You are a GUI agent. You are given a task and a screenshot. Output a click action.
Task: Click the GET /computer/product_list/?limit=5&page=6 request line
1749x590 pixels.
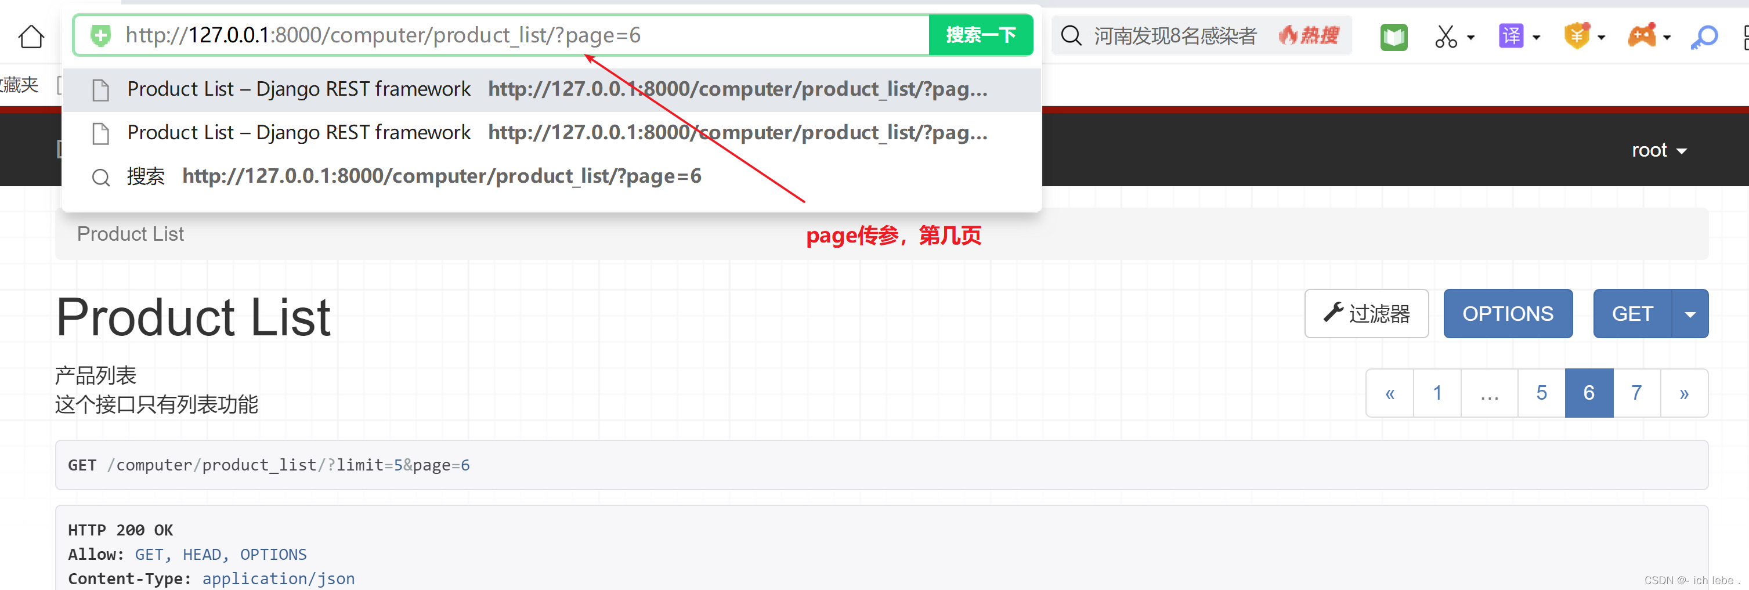pyautogui.click(x=269, y=465)
